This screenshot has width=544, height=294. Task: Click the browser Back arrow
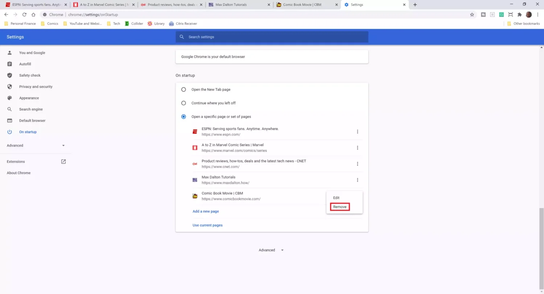(6, 14)
